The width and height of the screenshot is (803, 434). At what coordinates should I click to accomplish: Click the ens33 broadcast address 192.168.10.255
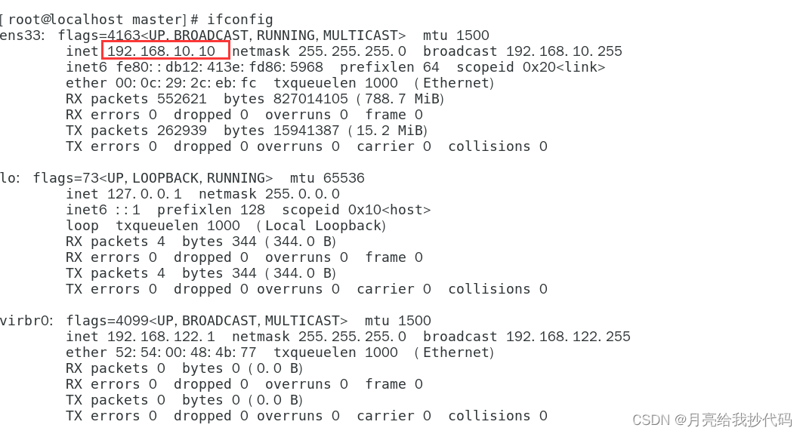click(564, 51)
